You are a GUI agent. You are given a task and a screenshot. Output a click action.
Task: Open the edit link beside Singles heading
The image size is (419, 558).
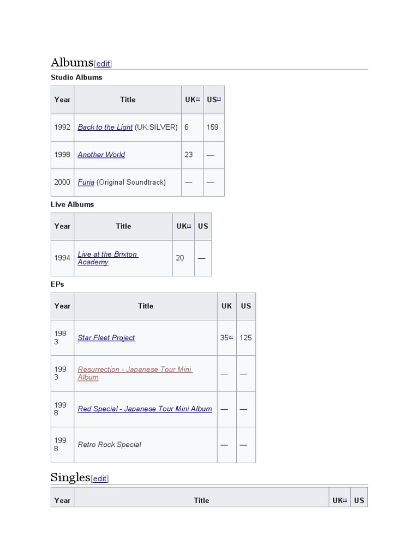100,478
